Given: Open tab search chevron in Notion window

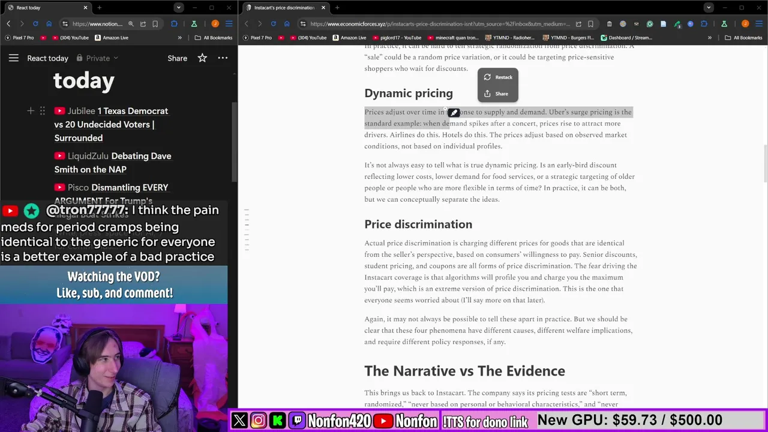Looking at the screenshot, I should (x=178, y=8).
